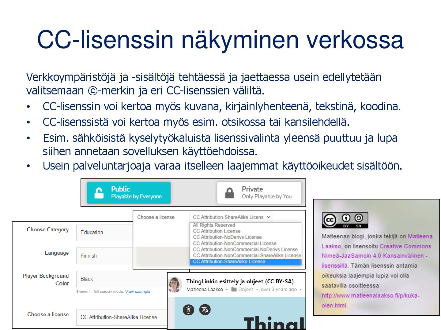
Task: Click the slide title CC-lisenssin näkyminen verkossa
Action: pyautogui.click(x=220, y=40)
